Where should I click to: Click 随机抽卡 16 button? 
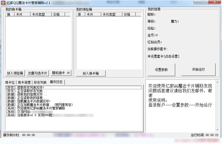click(x=61, y=73)
